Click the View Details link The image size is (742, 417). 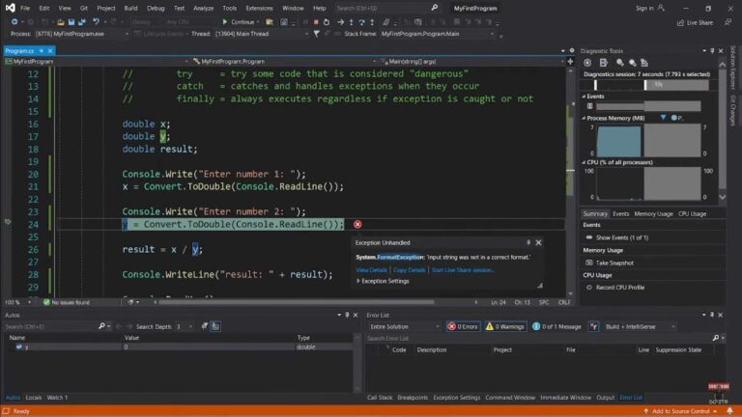tap(371, 270)
